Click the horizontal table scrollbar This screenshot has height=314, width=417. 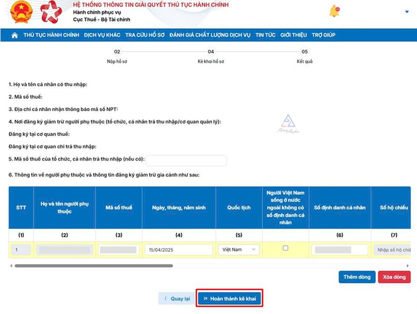coord(94,266)
